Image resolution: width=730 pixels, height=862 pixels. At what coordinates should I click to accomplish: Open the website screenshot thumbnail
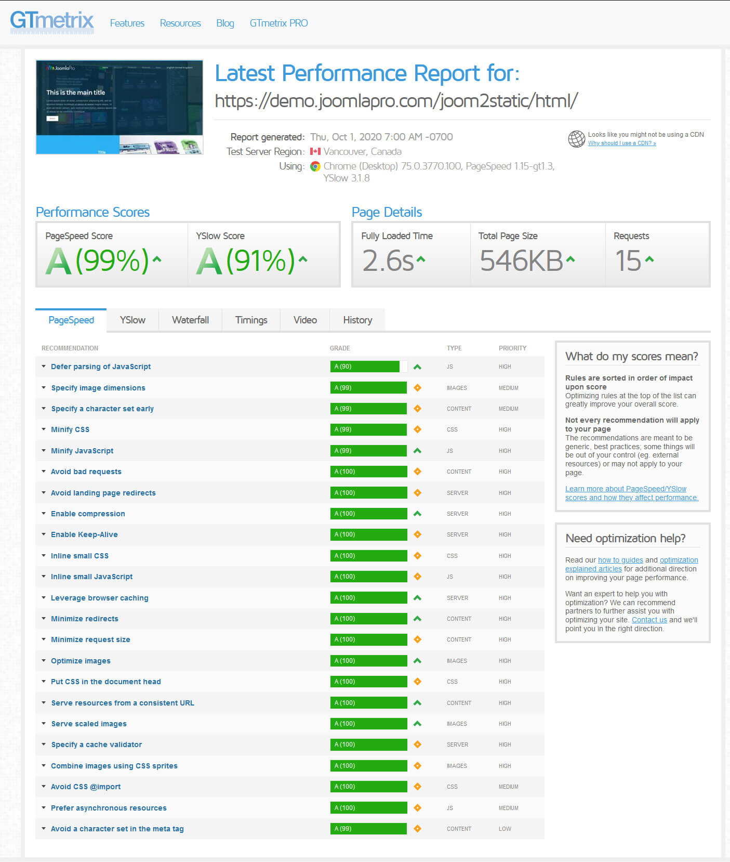[x=120, y=107]
